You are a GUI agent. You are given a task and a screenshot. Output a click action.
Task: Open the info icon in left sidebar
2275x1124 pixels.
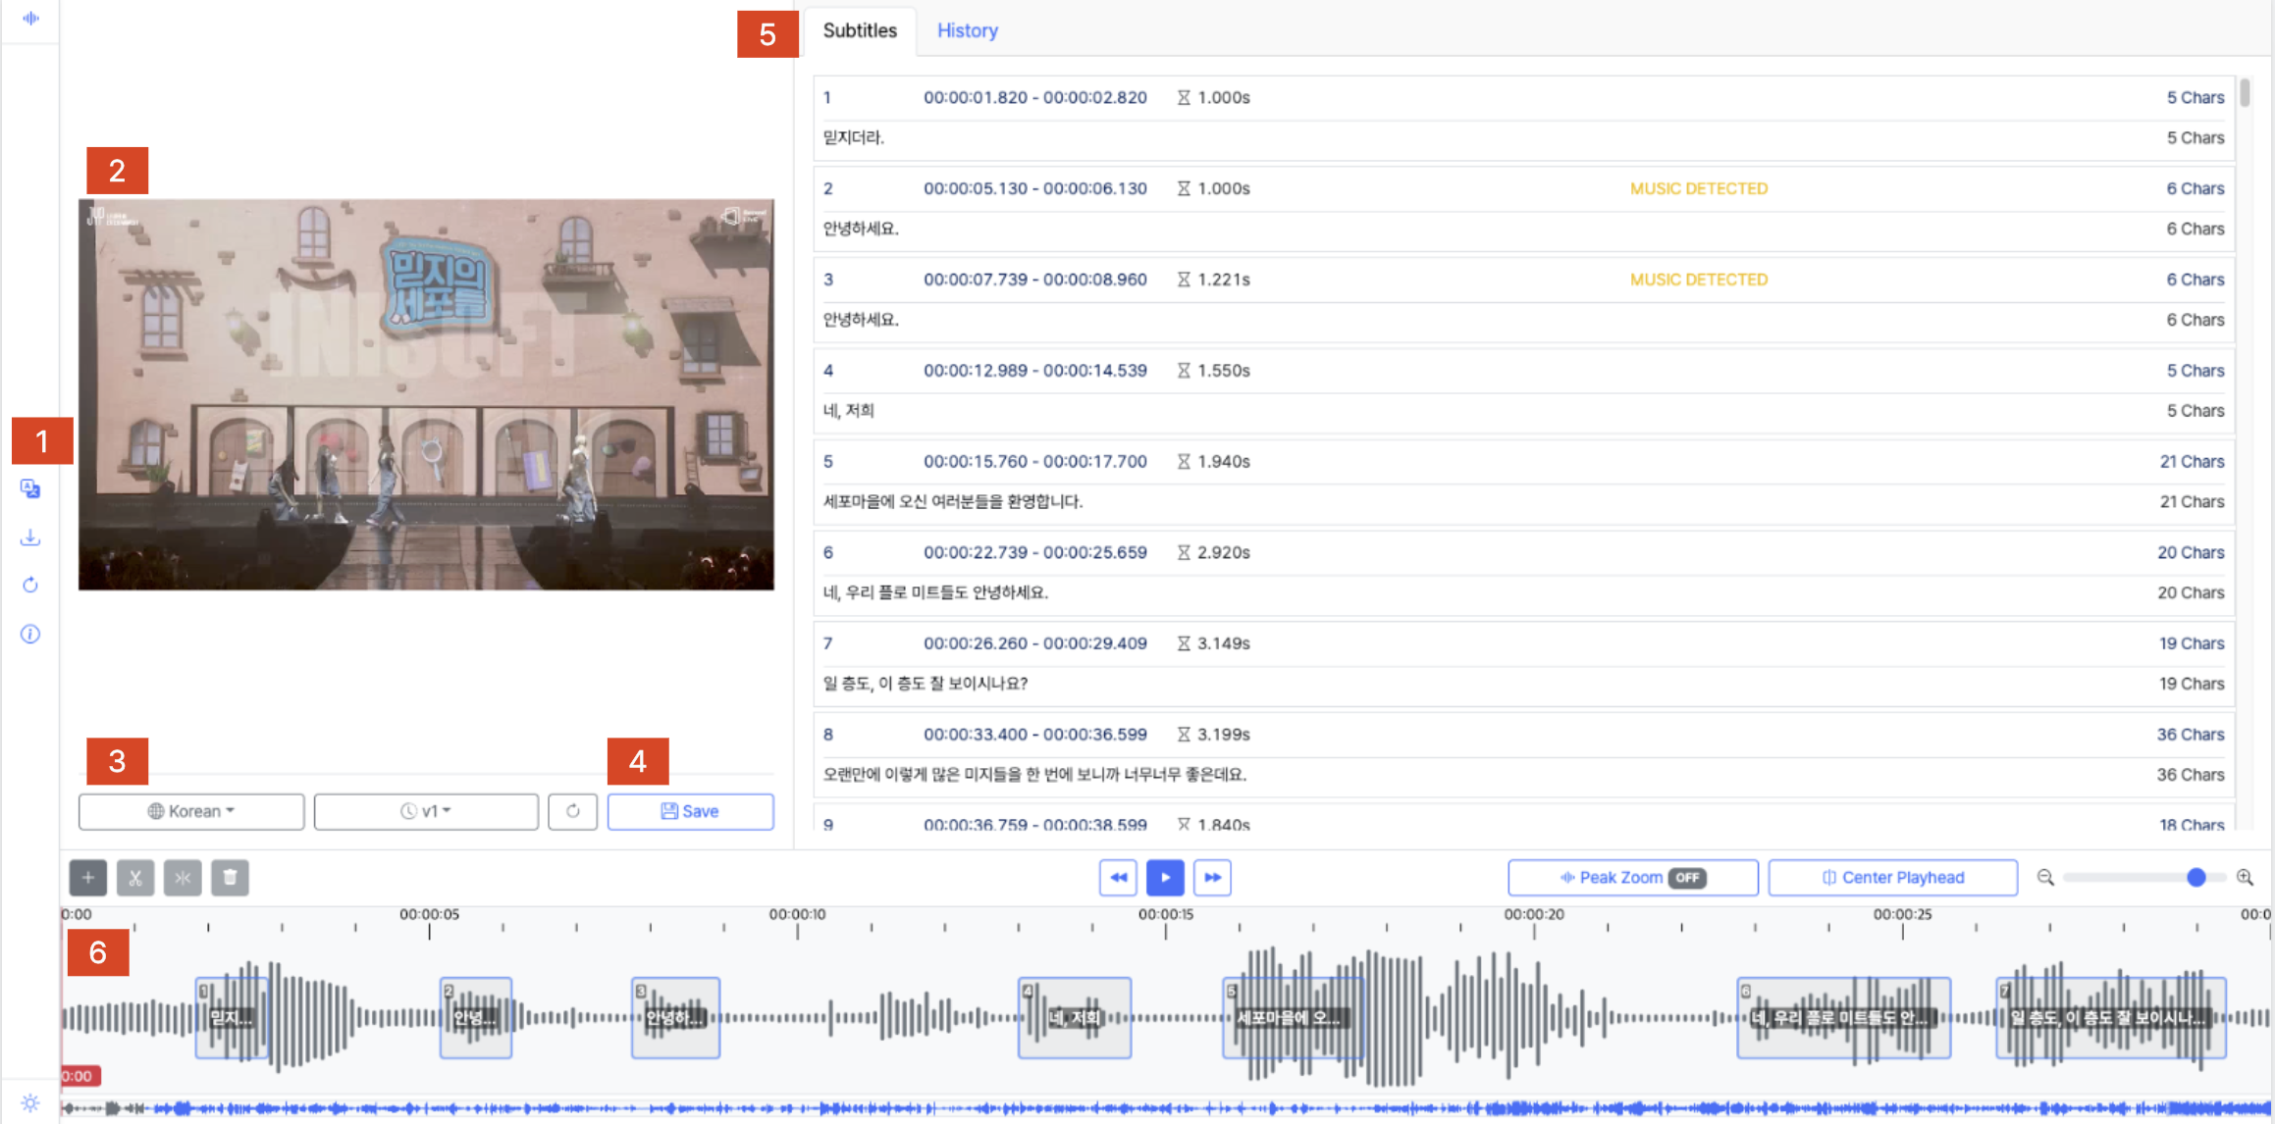(x=30, y=634)
